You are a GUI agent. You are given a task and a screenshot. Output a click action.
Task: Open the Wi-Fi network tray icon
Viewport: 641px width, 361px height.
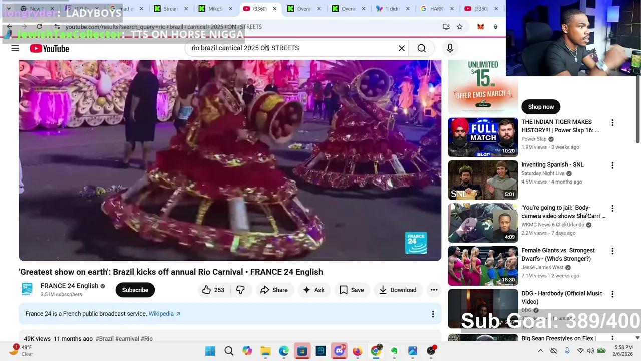(x=580, y=351)
